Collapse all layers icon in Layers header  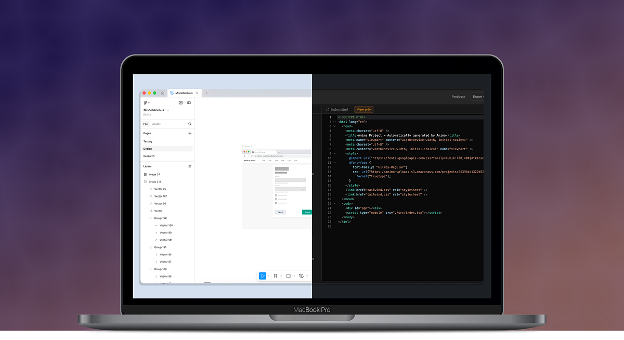pyautogui.click(x=190, y=166)
